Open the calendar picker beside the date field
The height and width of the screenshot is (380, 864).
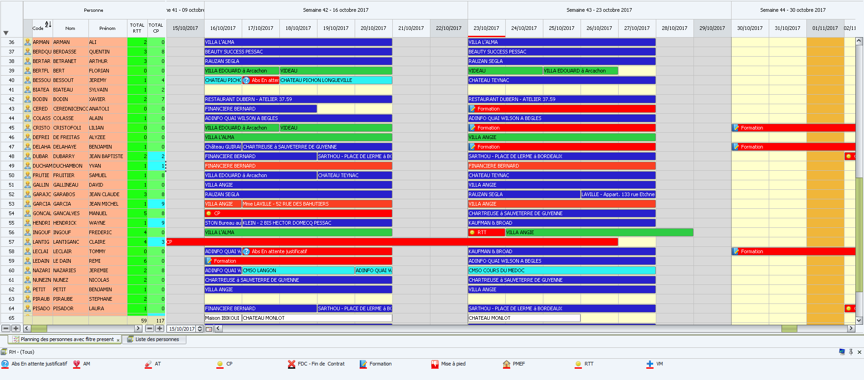(x=209, y=329)
